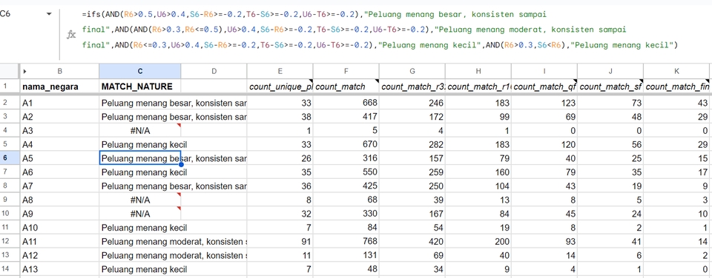Select column B header
Screen dimensions: 712x278
(60, 71)
